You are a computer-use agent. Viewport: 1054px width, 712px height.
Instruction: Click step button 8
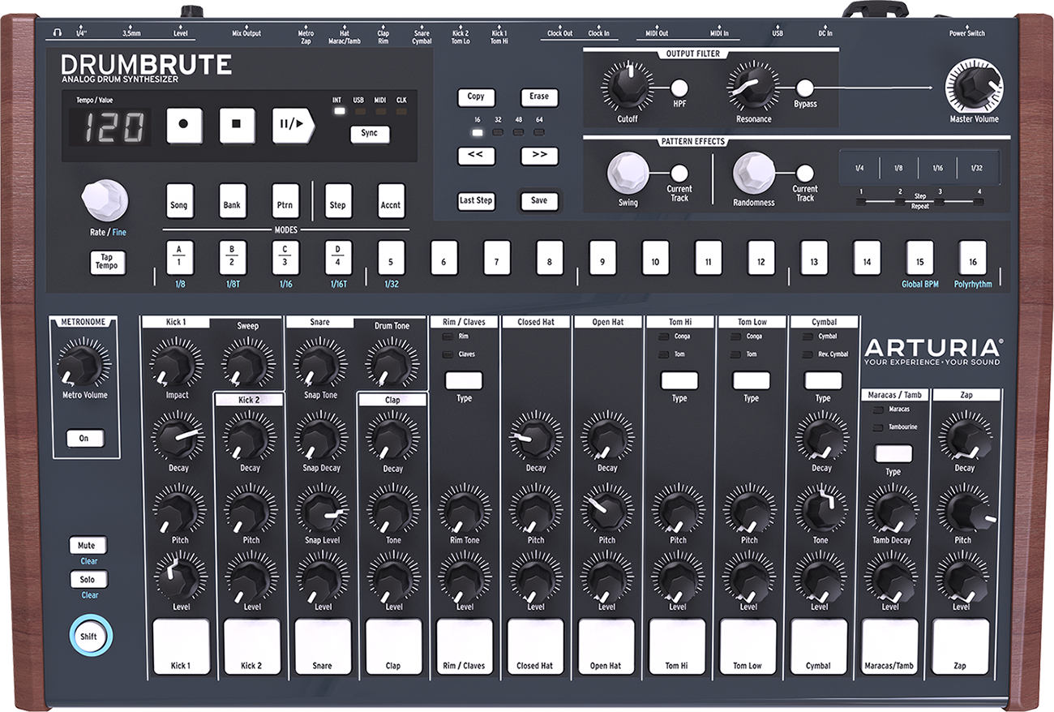[x=550, y=258]
